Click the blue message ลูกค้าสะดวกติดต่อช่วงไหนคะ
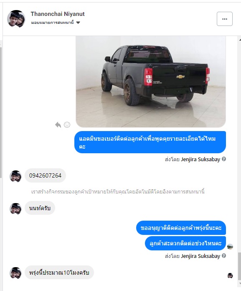The width and height of the screenshot is (241, 291). click(x=185, y=243)
